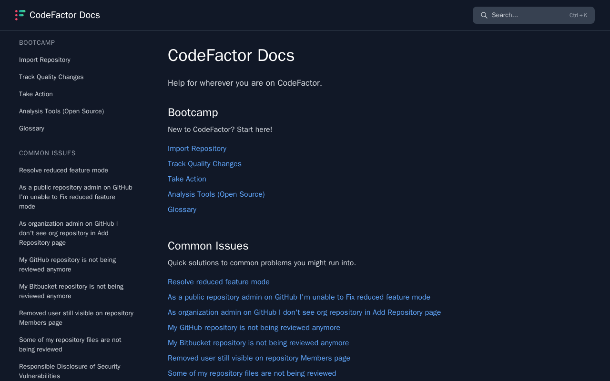Open the Search docs field
Viewport: 610px width, 381px height.
(534, 15)
